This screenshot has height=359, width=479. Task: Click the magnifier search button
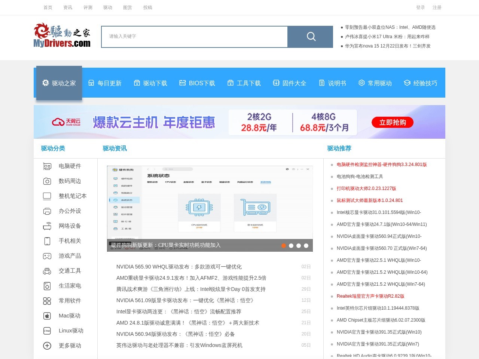coord(311,37)
